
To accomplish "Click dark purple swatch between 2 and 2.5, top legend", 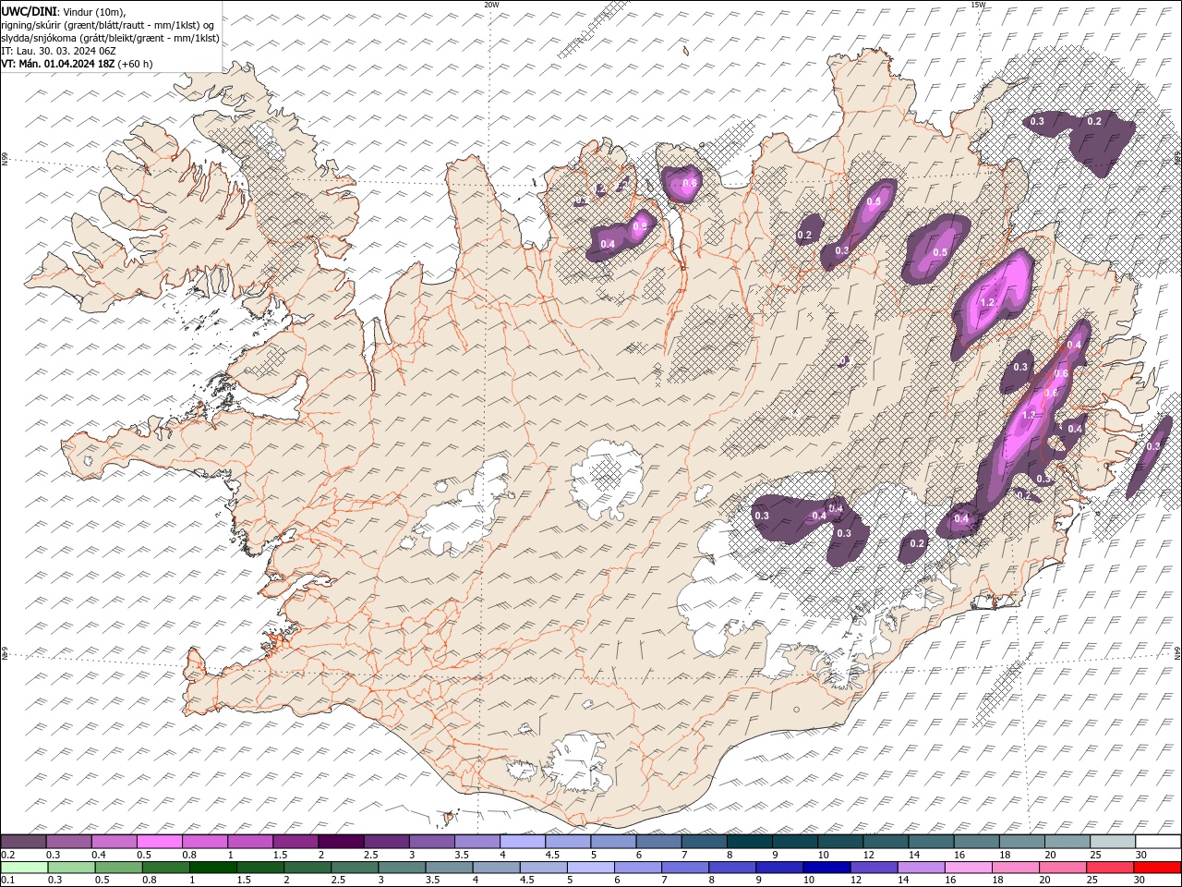I will pyautogui.click(x=341, y=842).
